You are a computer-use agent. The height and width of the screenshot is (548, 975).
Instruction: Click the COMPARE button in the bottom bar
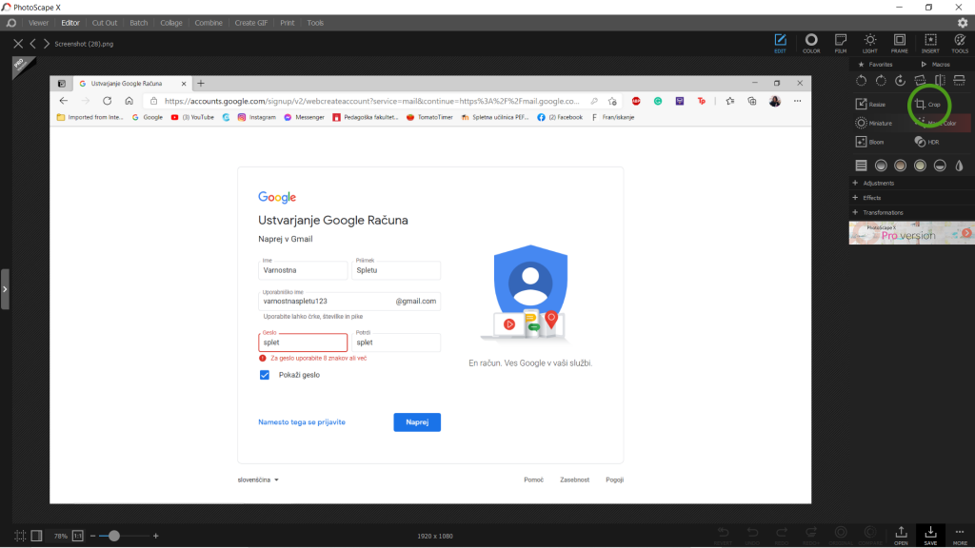[x=870, y=536]
